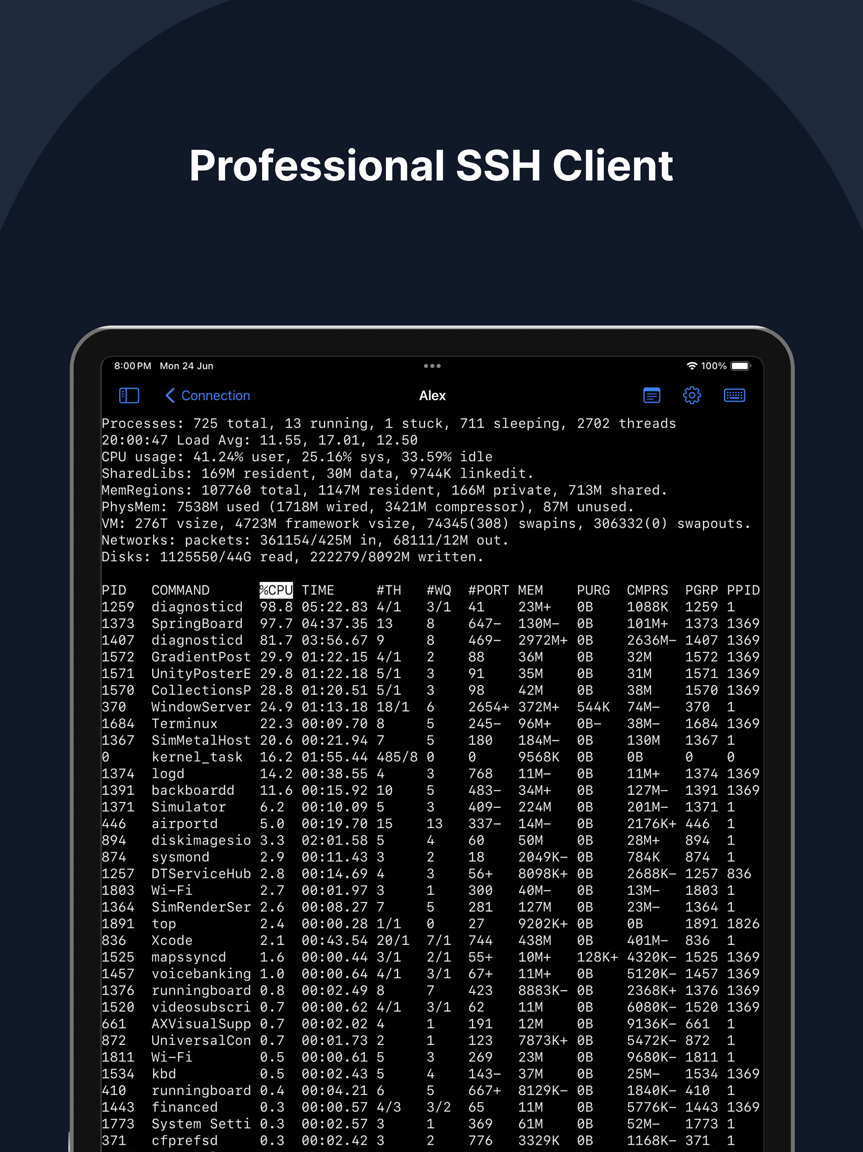The image size is (863, 1152).
Task: Click the CMPRS column header
Action: (647, 590)
